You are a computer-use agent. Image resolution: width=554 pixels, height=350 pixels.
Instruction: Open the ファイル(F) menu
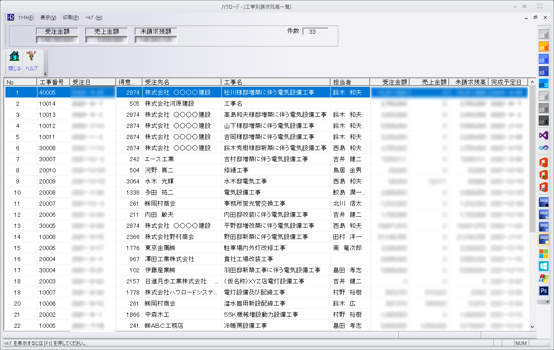26,18
